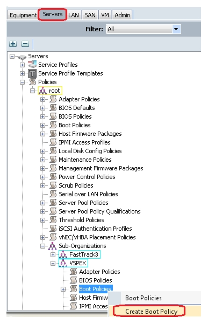Click the Scrub Policies scroll icon
Viewport: 208px width, 324px height.
click(53, 185)
